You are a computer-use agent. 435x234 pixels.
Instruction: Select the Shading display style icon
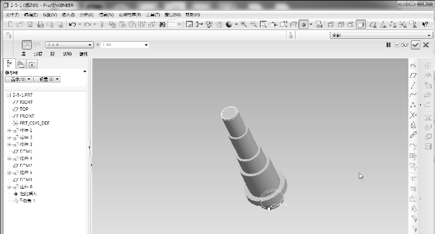tap(361, 25)
